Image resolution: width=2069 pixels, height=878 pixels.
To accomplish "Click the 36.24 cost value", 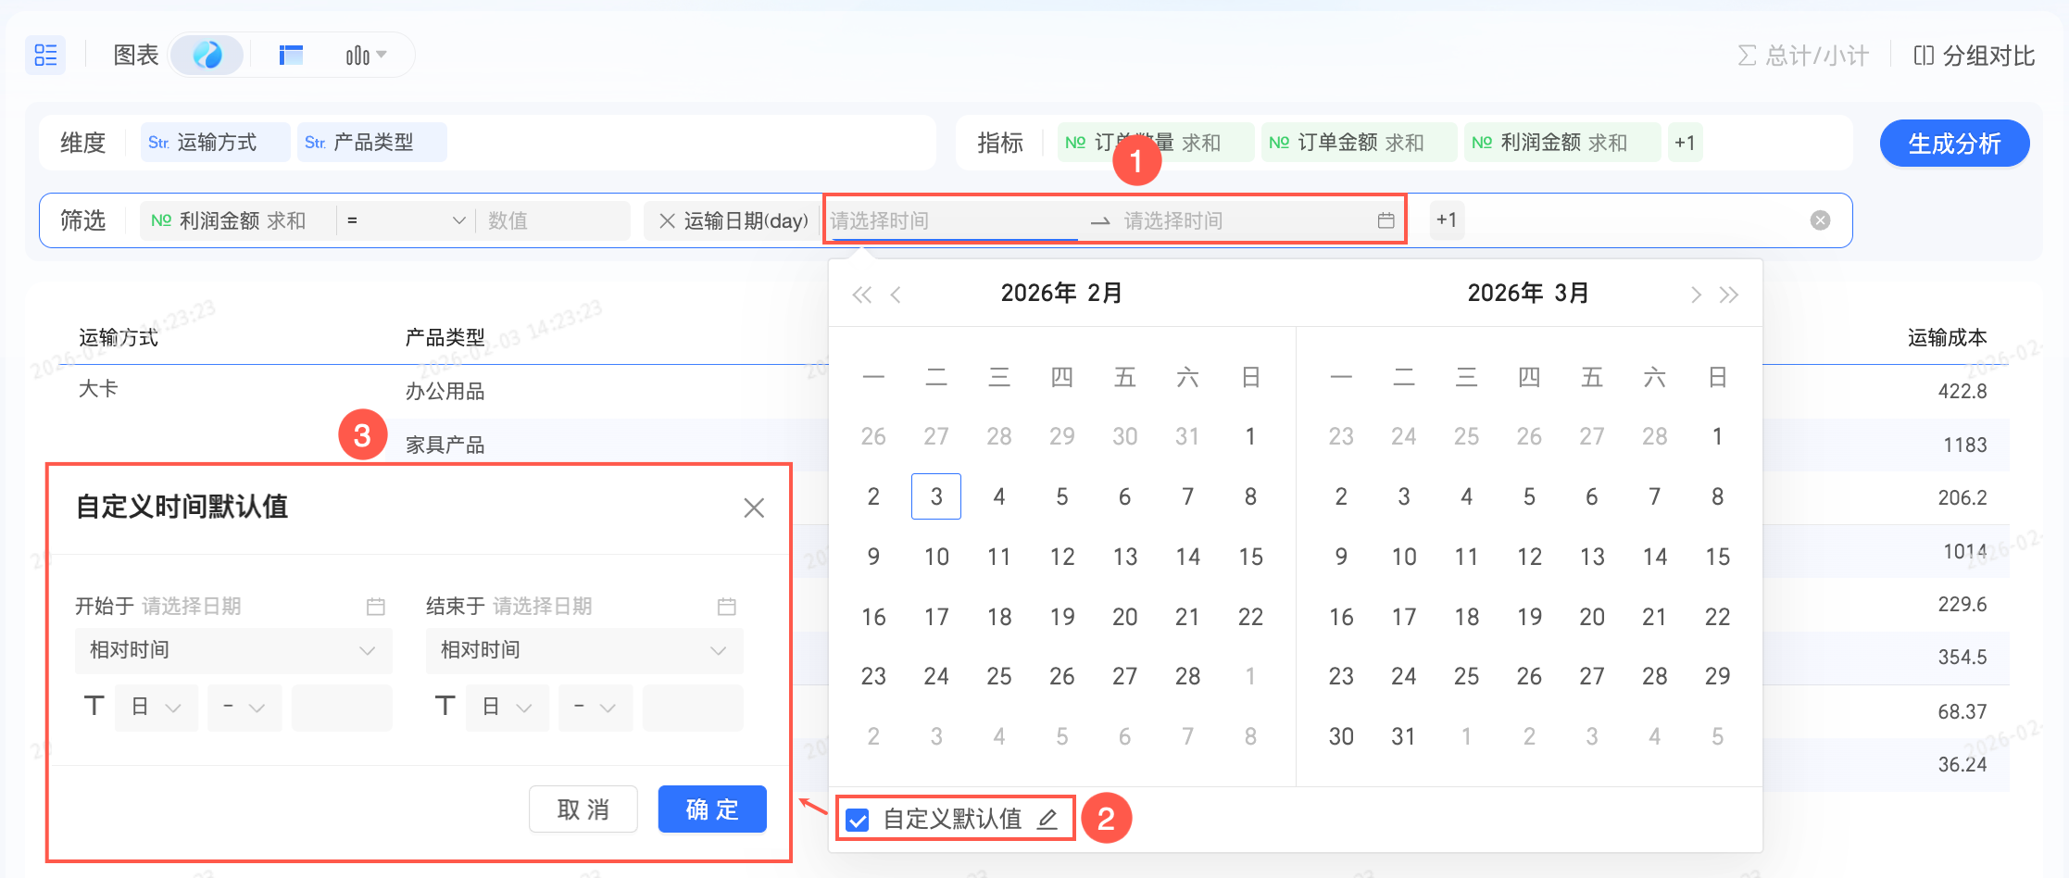I will (x=1962, y=765).
